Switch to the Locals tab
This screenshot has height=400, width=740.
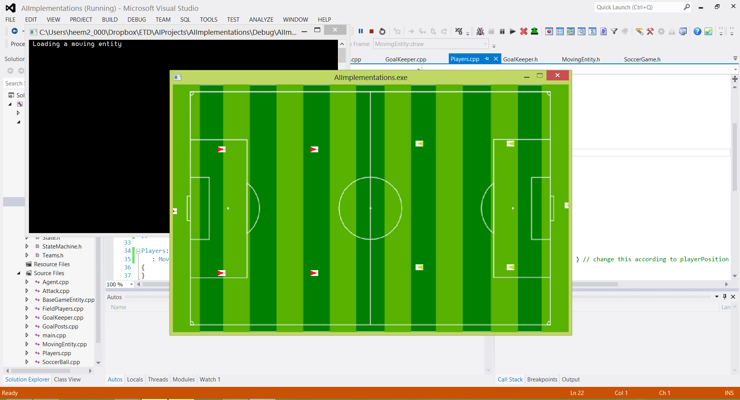135,380
